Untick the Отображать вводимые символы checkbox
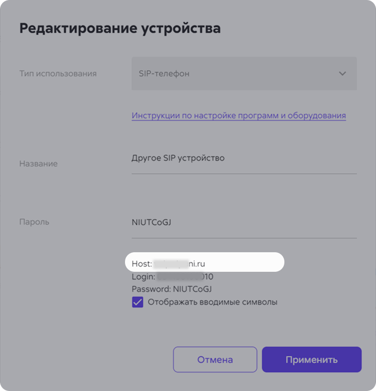This screenshot has height=391, width=376. tap(137, 302)
